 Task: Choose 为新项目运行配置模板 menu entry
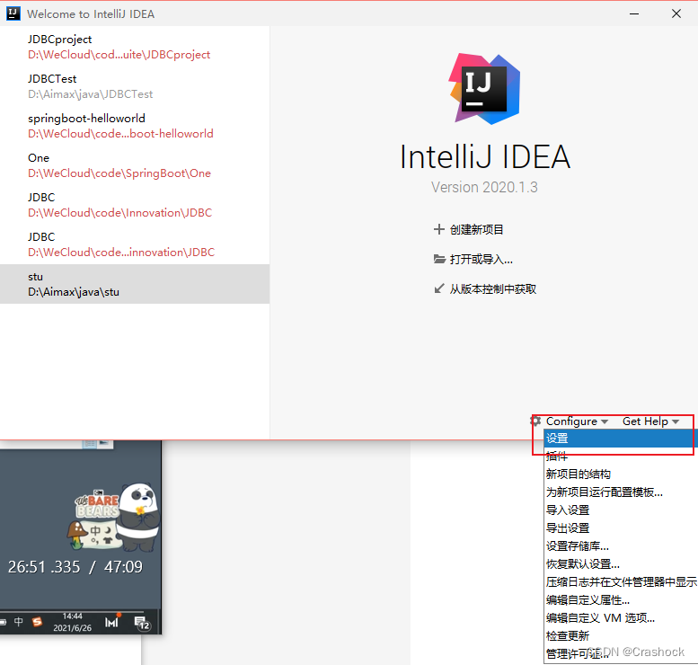pos(619,492)
